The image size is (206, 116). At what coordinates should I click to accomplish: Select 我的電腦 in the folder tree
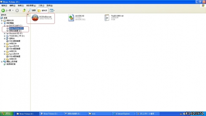point(10,23)
